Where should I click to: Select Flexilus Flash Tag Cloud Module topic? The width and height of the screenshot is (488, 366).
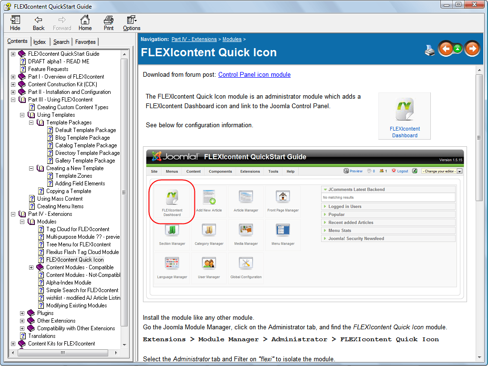pos(82,252)
